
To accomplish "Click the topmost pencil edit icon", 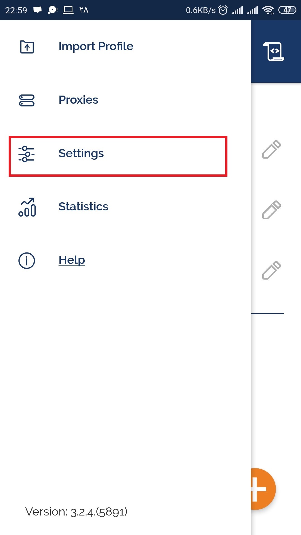I will coord(271,149).
